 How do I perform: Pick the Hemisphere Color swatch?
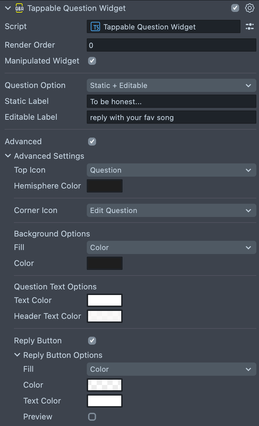(105, 186)
